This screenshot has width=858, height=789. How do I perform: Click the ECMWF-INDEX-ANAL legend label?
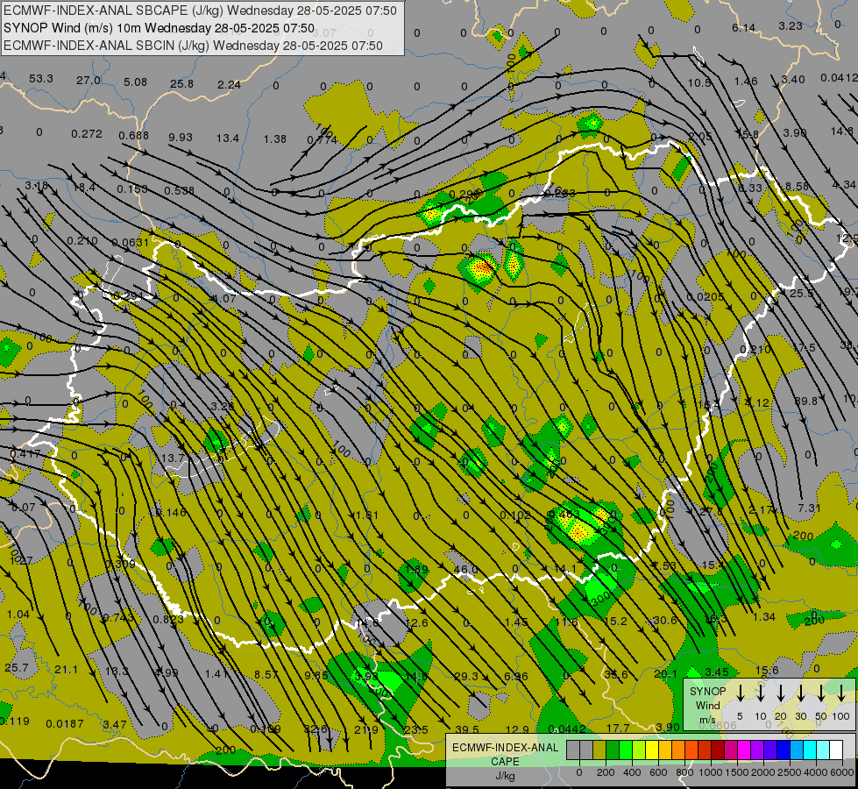(x=506, y=748)
